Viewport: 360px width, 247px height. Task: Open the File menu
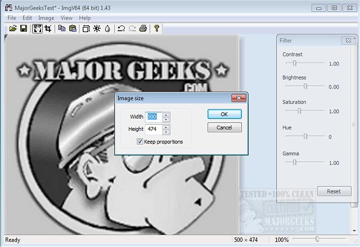(12, 17)
